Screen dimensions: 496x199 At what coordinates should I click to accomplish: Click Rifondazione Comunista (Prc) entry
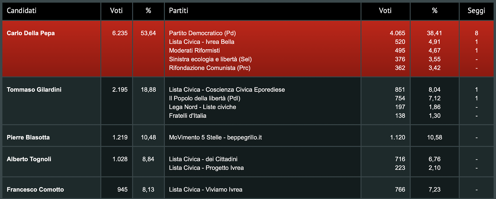pos(210,68)
